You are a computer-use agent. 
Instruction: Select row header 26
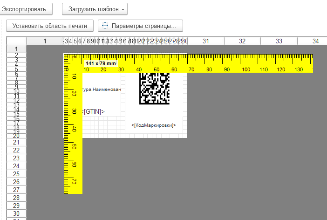[16, 182]
